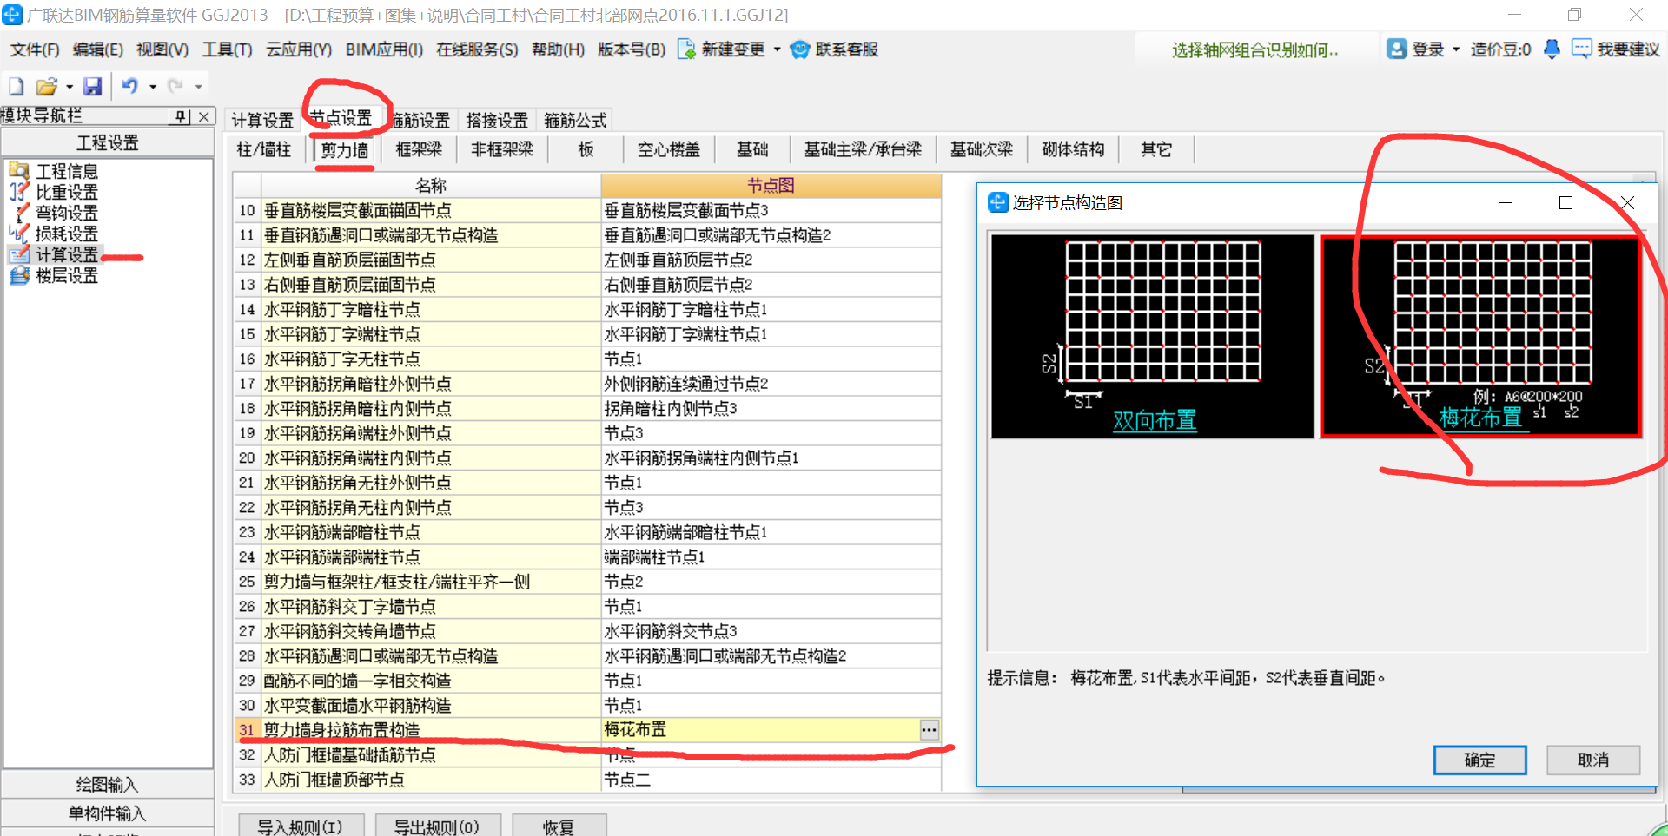Select the 基础主梁/承台梁 tab
The width and height of the screenshot is (1668, 836).
pyautogui.click(x=863, y=149)
